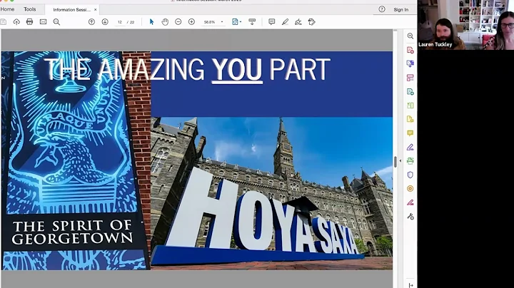Add a sticky note comment
Screen dimensions: 514x288
click(x=272, y=22)
